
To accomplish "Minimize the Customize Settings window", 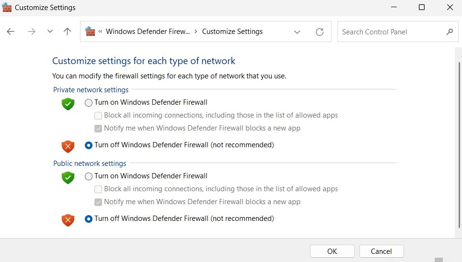I will coord(394,7).
